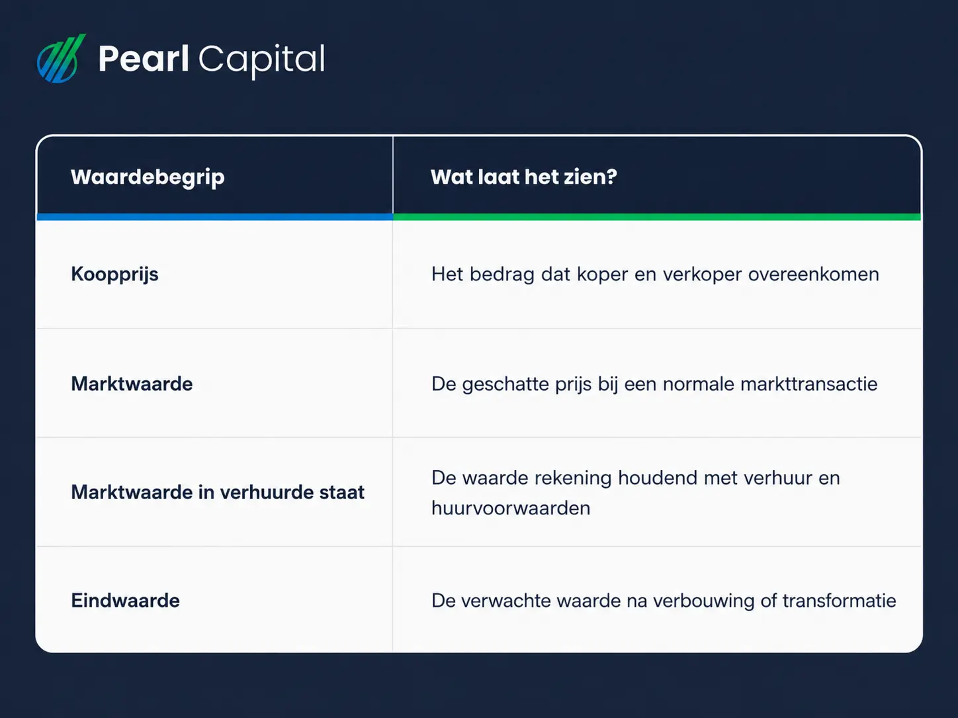Screen dimensions: 958x718
Task: Click the word 'Capital' in logo
Action: coord(261,60)
